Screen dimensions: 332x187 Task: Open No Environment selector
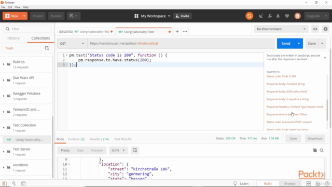tap(281, 29)
